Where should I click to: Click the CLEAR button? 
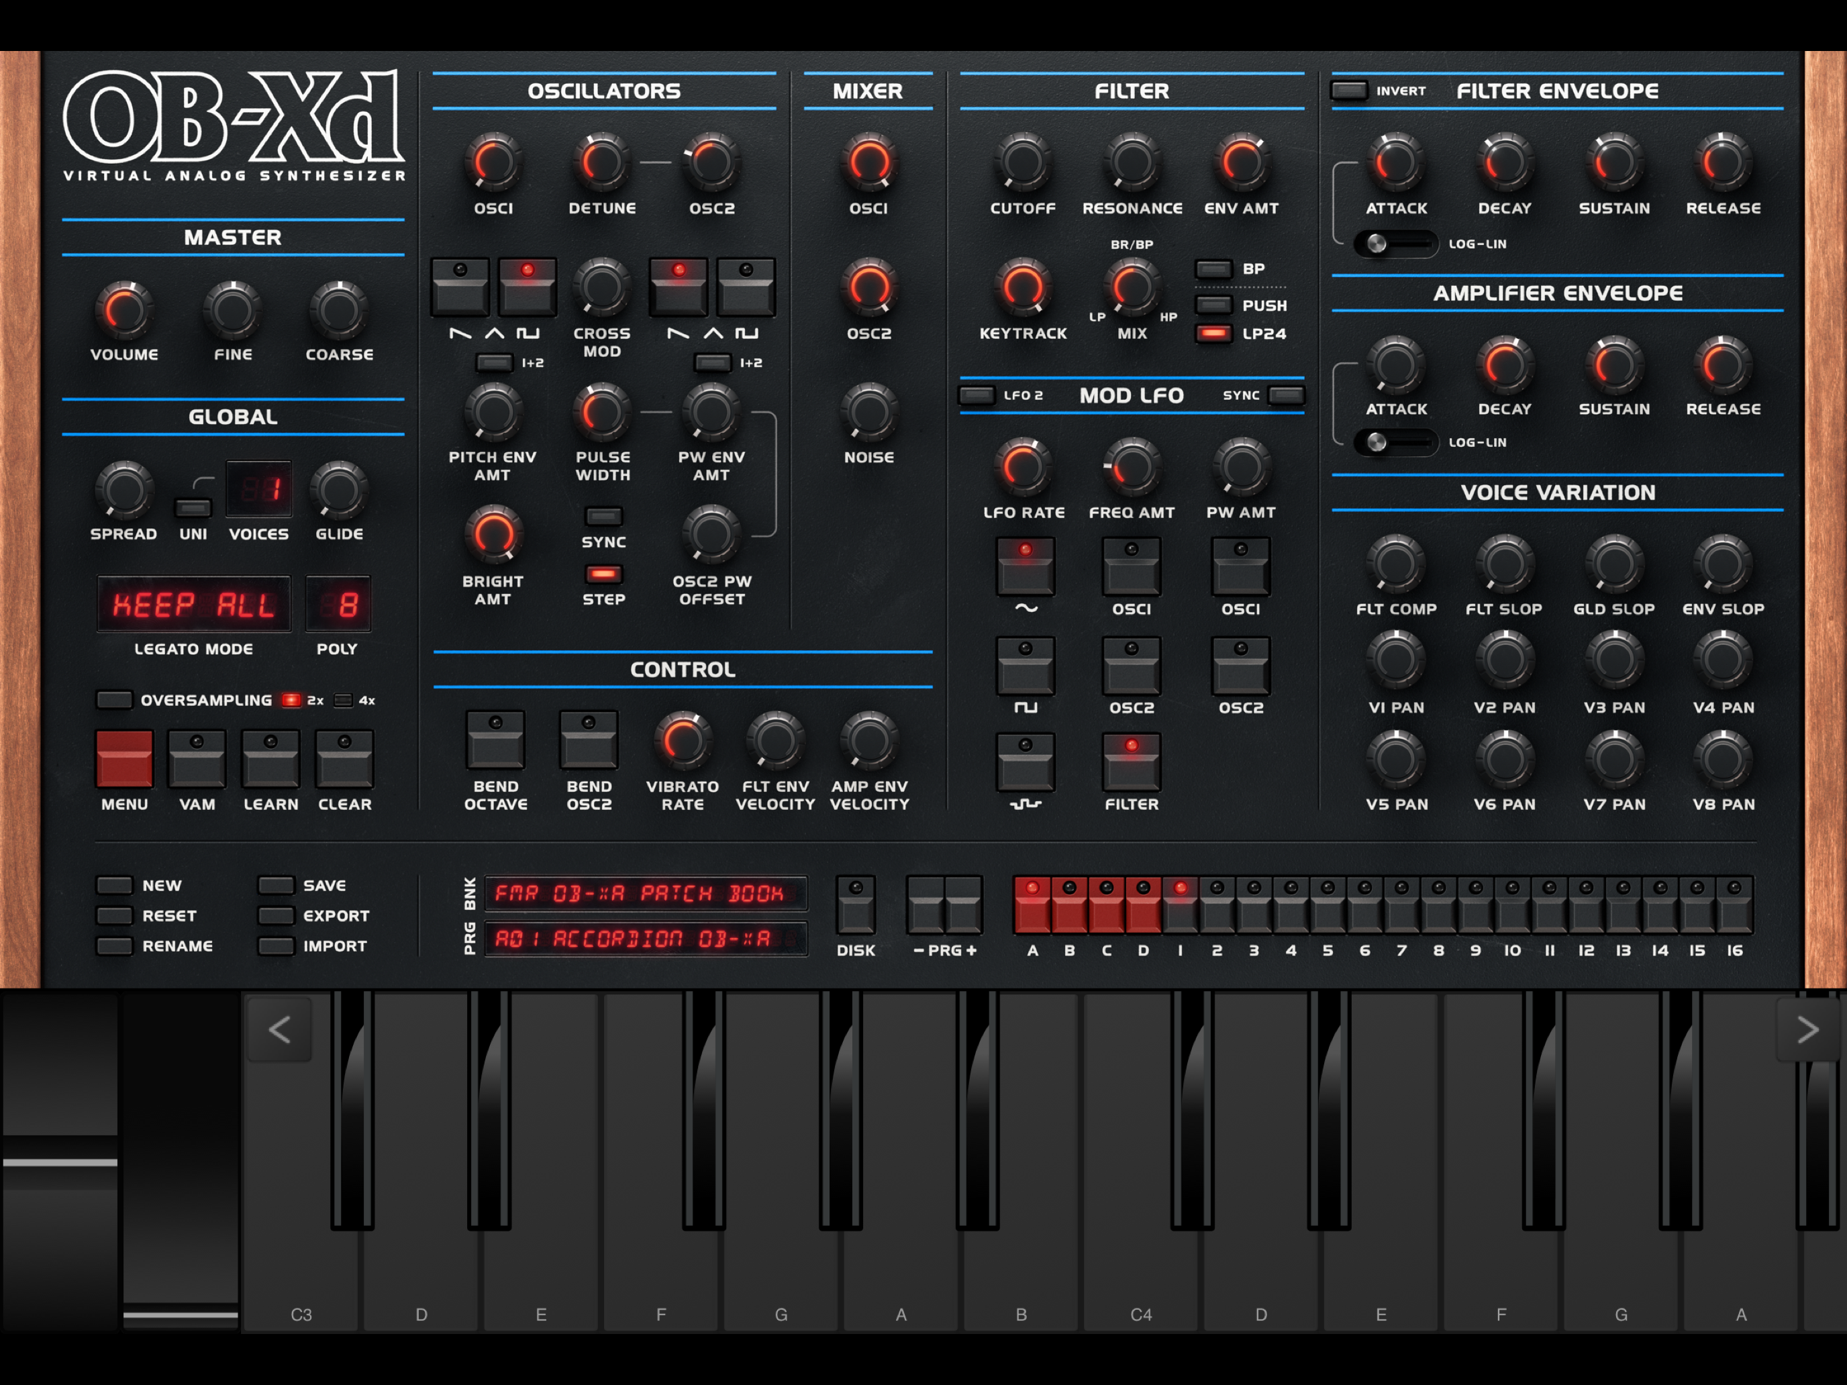[x=344, y=759]
